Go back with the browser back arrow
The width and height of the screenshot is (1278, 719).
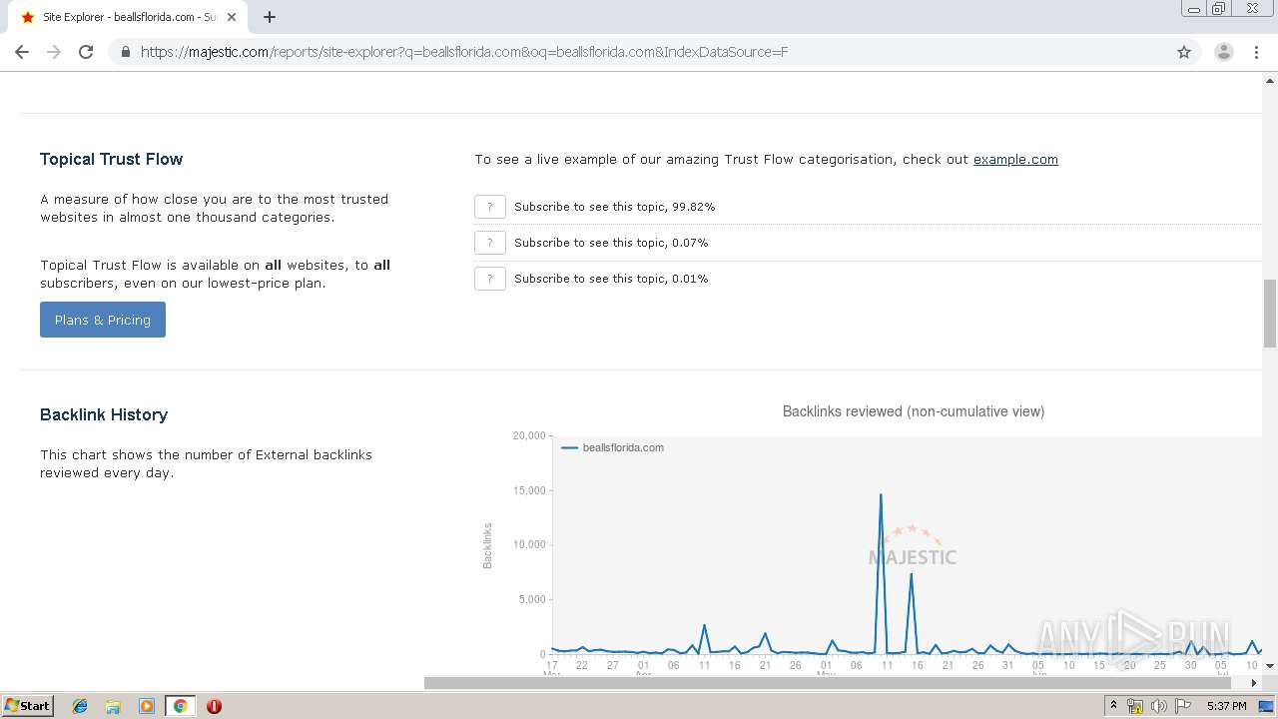22,52
